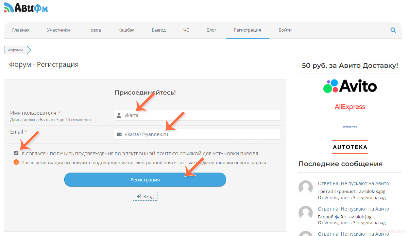The width and height of the screenshot is (408, 236).
Task: Open the AliExpress logo link
Action: coord(350,107)
